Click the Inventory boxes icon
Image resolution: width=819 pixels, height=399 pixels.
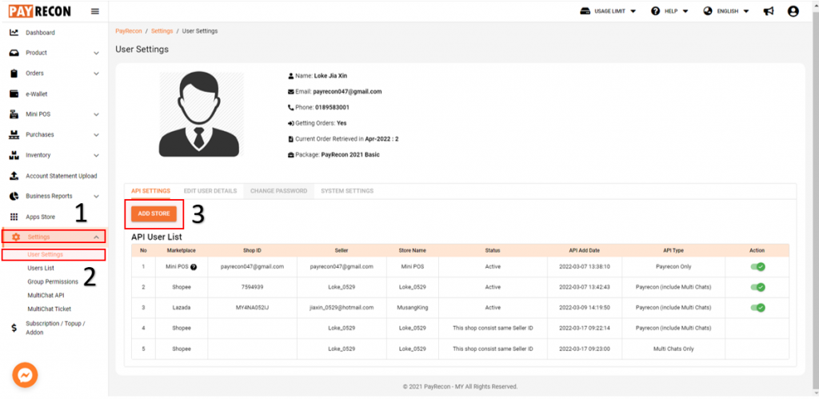[14, 155]
